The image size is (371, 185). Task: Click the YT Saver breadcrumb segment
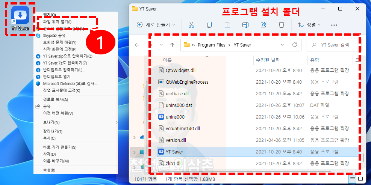pyautogui.click(x=242, y=45)
